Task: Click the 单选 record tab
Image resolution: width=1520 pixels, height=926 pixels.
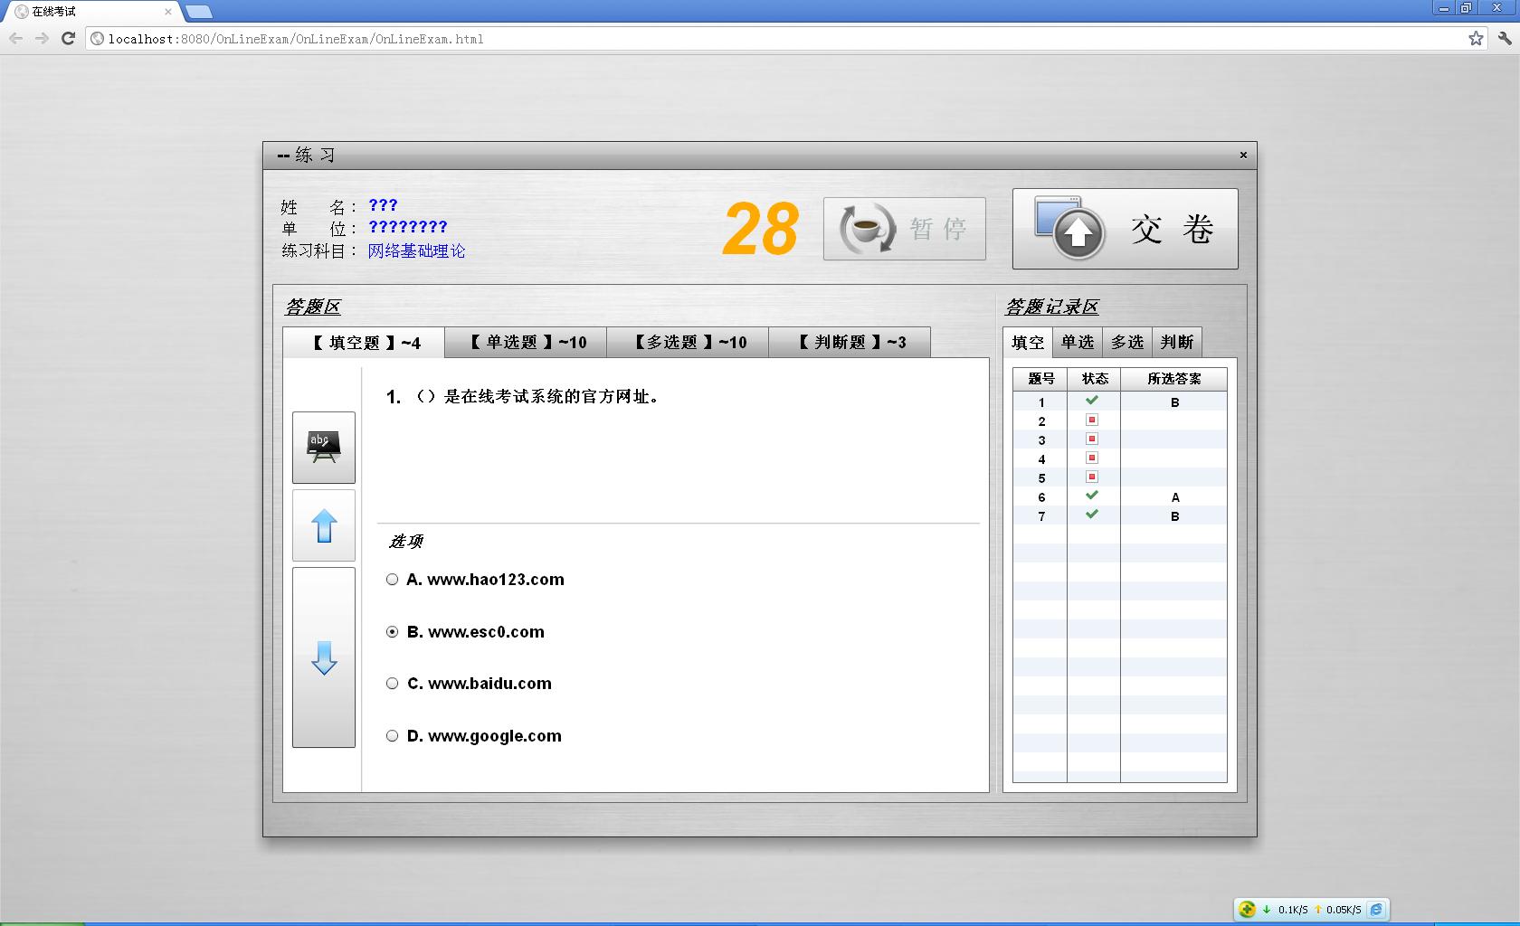Action: tap(1078, 342)
